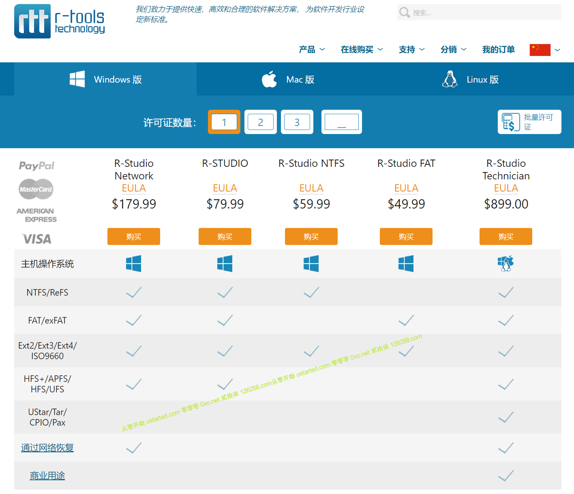Open EULA for R-STUDIO
This screenshot has width=574, height=494.
click(x=225, y=188)
